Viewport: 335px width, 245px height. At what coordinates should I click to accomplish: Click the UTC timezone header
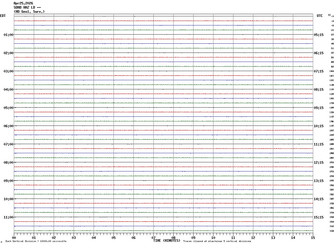(x=320, y=16)
